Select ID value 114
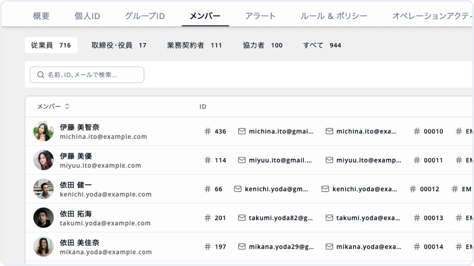 tap(220, 160)
